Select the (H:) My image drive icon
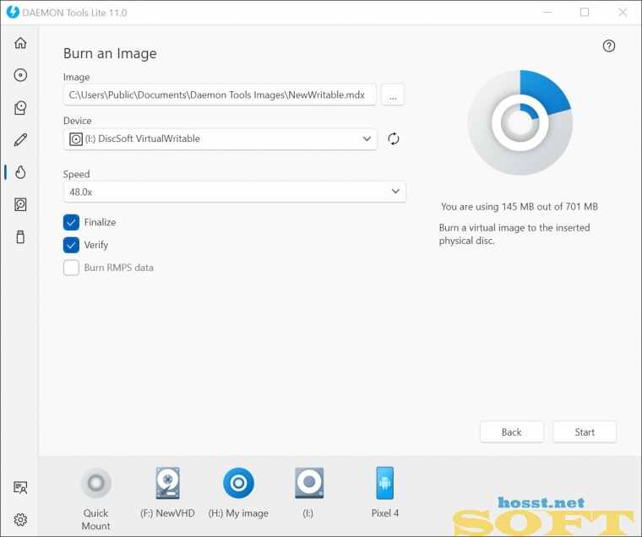This screenshot has height=537, width=642. click(x=239, y=483)
